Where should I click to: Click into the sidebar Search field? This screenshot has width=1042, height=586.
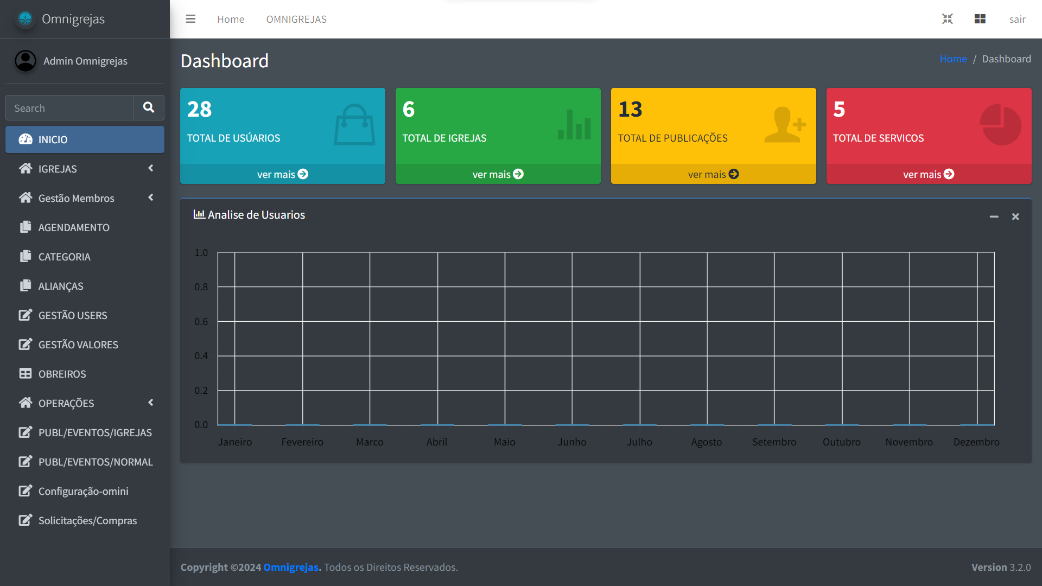(69, 107)
